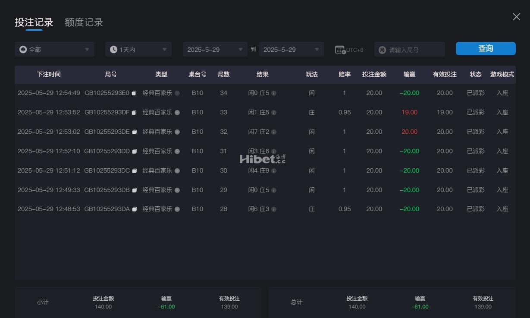Click the UTC+8 calendar timezone icon
This screenshot has width=530, height=318.
340,50
